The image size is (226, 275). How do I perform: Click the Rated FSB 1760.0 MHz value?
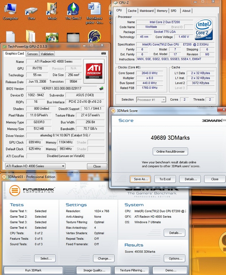point(150,88)
